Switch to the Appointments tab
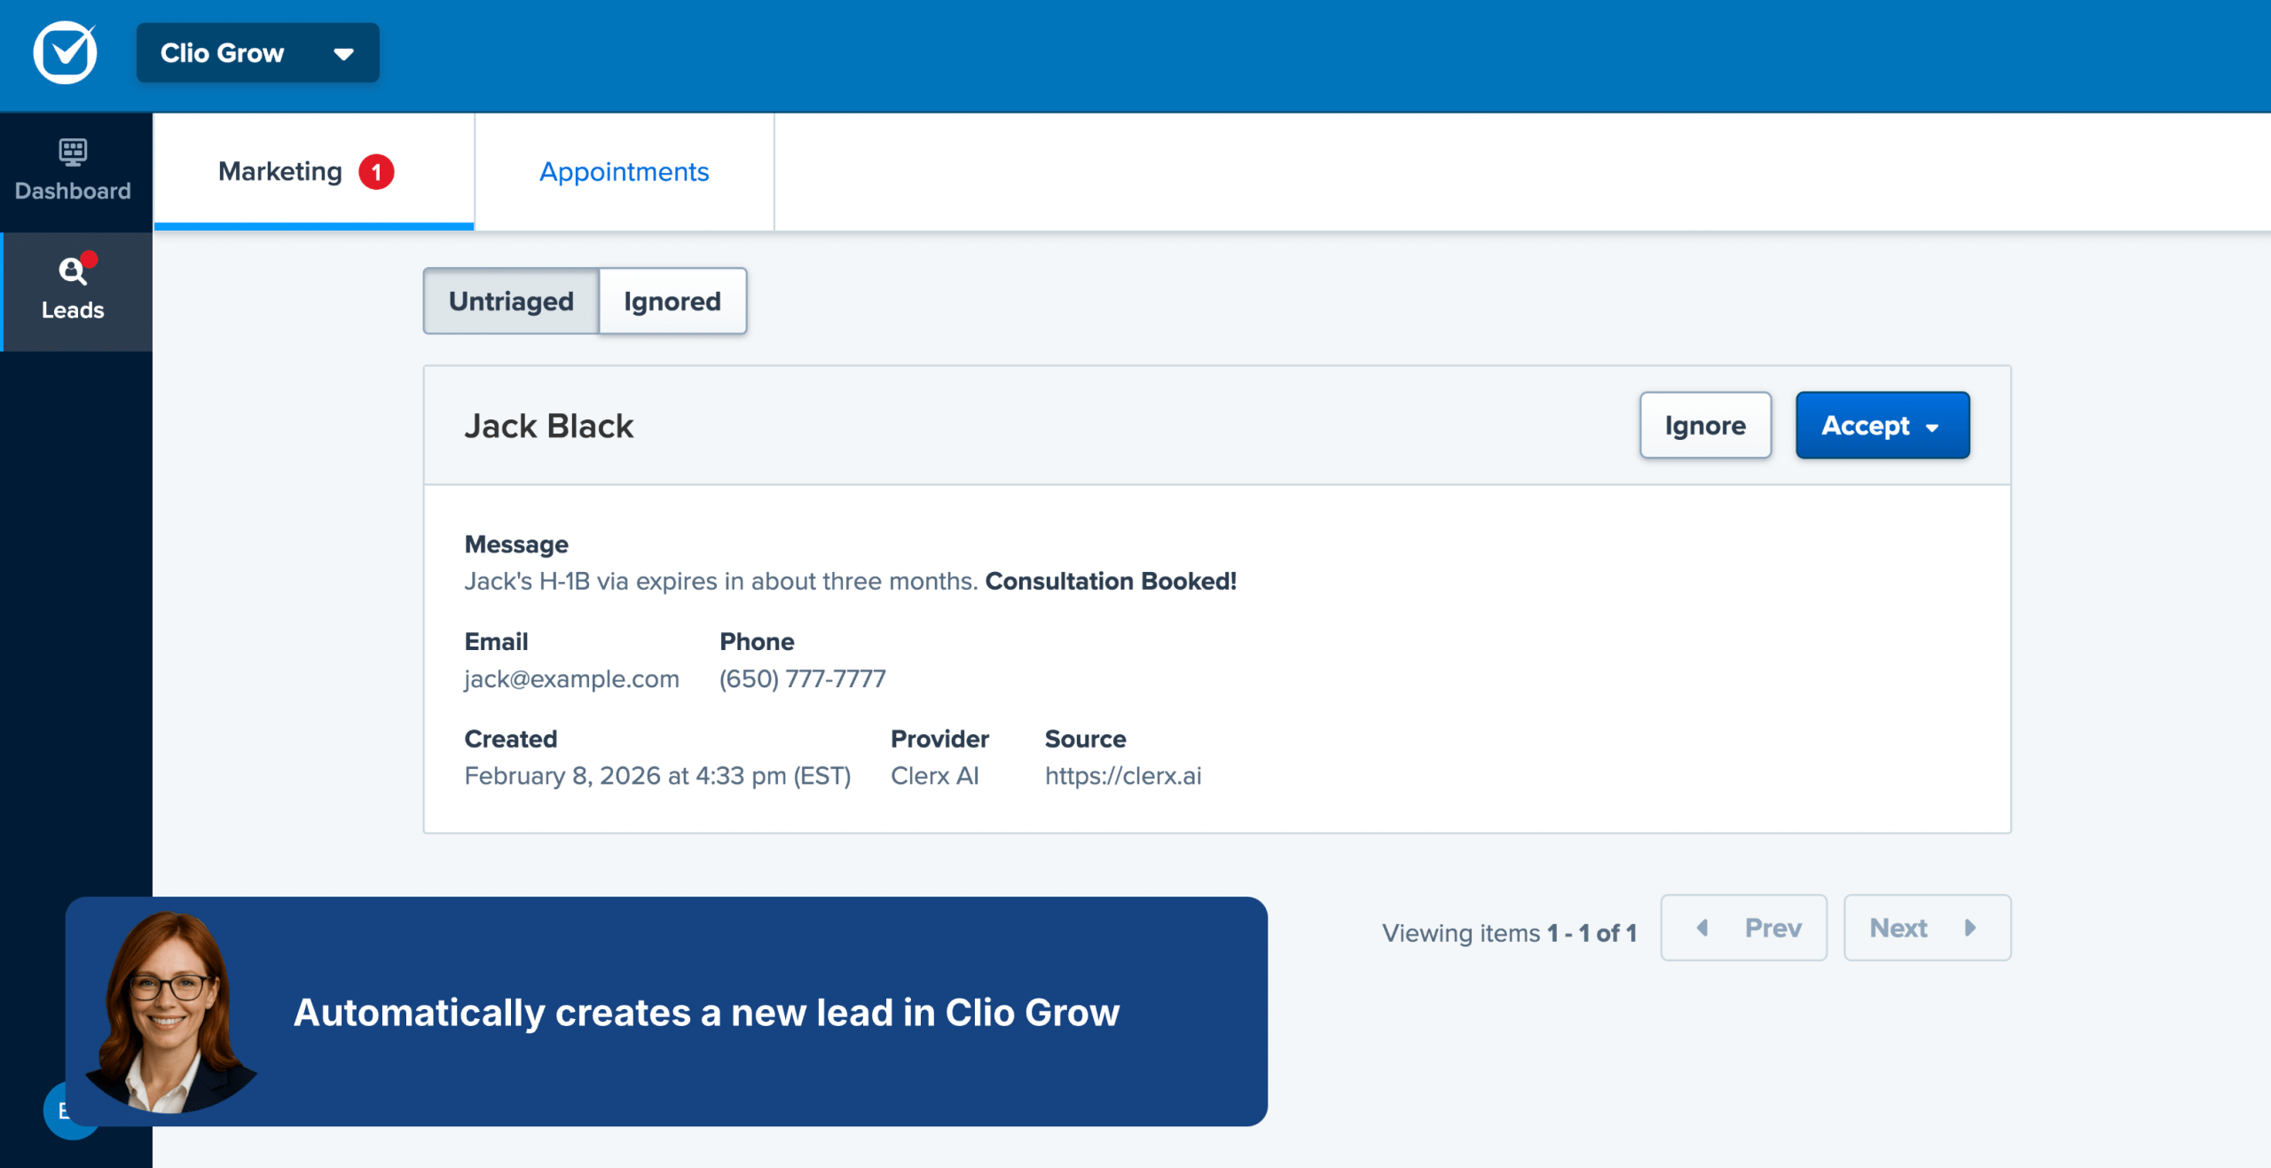The width and height of the screenshot is (2271, 1168). point(624,172)
